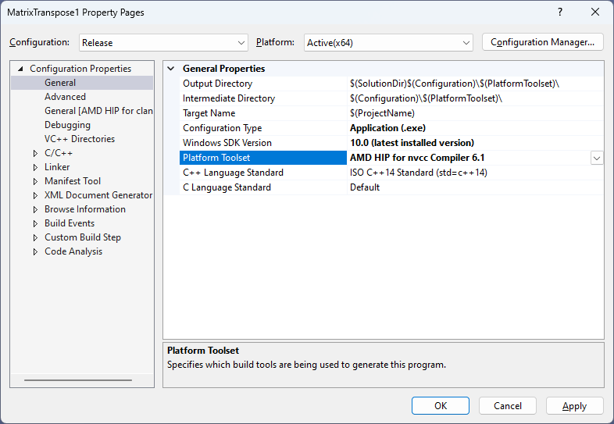Select the C++ Language Standard property row
Screen dimensions: 614x424
click(233, 173)
